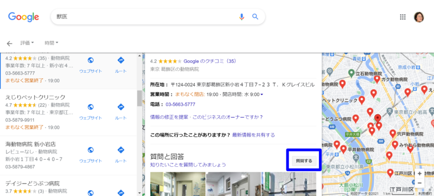Expand business hours arrow after 水 9:00

pyautogui.click(x=262, y=94)
